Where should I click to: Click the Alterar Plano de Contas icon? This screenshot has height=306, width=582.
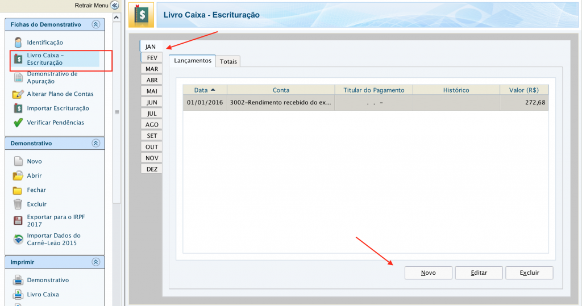click(x=18, y=94)
